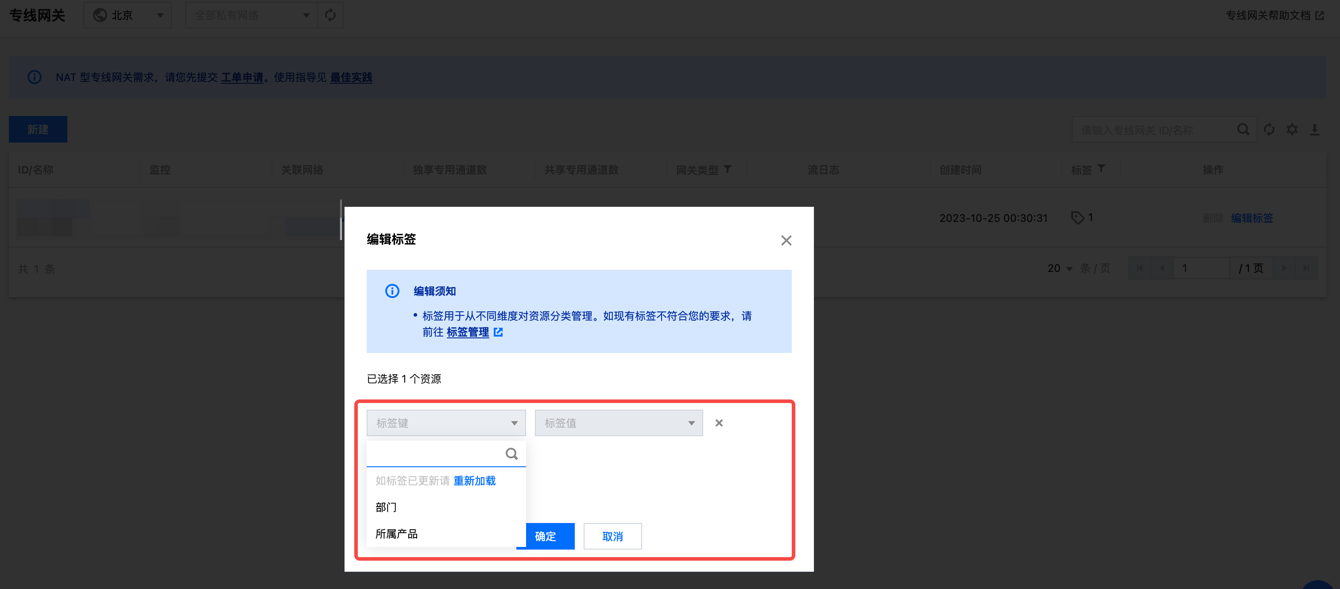Viewport: 1340px width, 589px height.
Task: Click the tag key search input field
Action: click(x=434, y=454)
